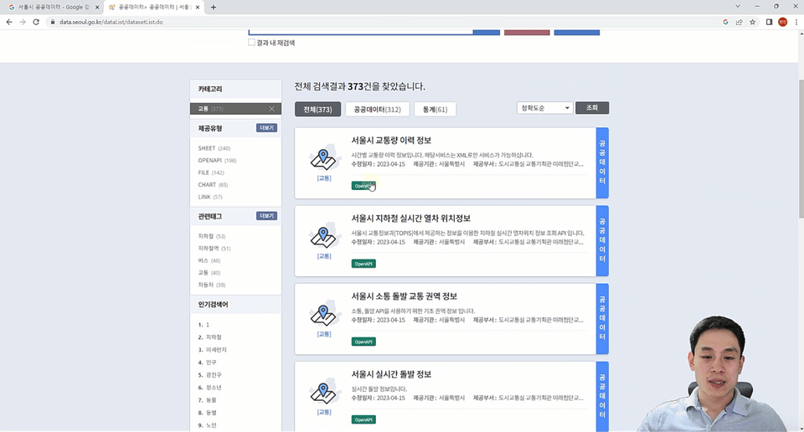Click the OpenAPI badge under 지하철 실시간 열차 위치정보
This screenshot has height=432, width=804.
[363, 264]
